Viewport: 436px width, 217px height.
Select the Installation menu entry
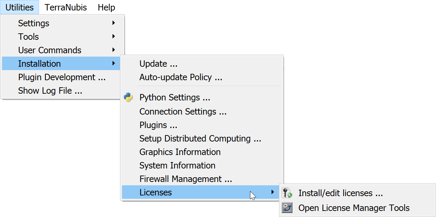tap(61, 64)
